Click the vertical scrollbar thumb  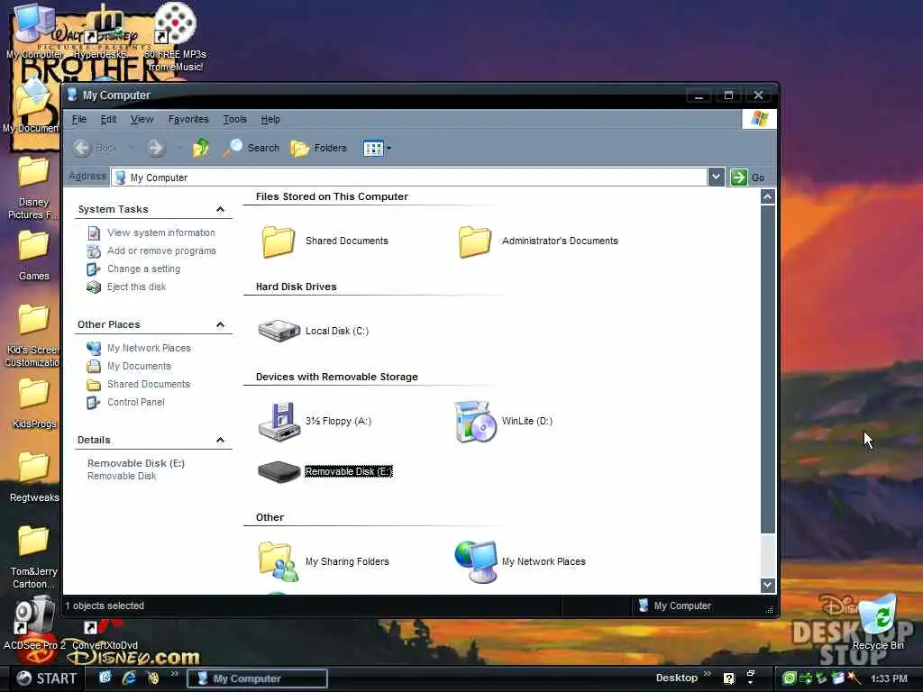point(767,369)
